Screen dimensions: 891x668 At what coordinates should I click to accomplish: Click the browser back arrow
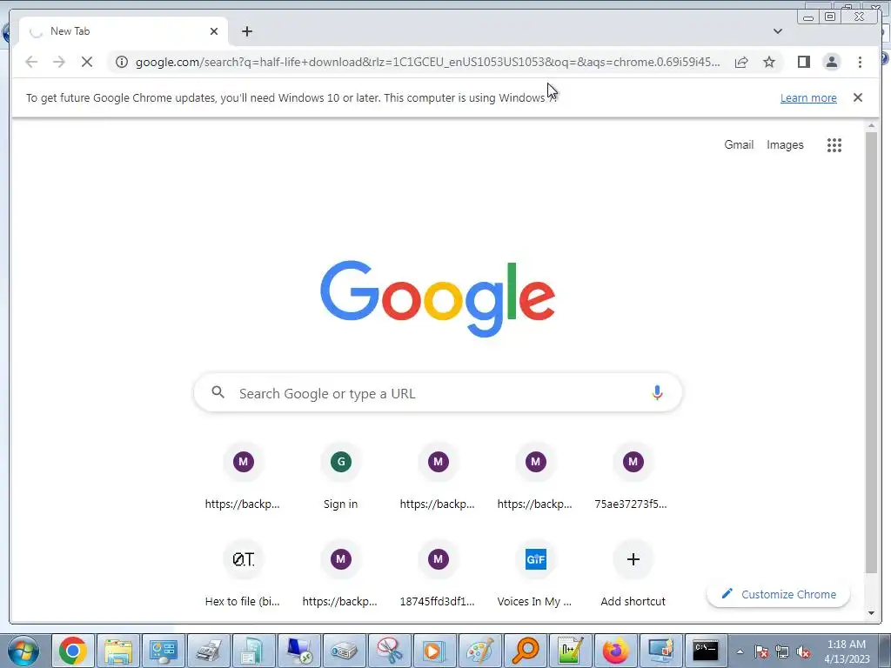31,62
